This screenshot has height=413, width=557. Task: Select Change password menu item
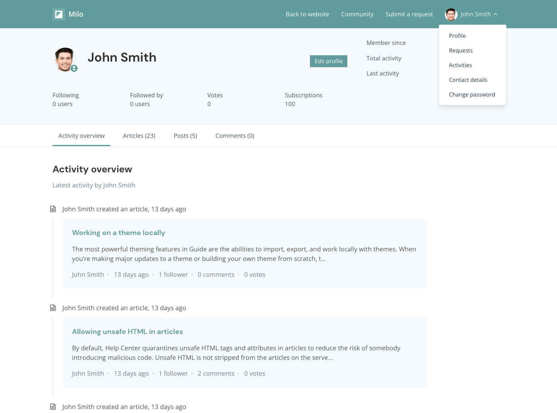[472, 95]
